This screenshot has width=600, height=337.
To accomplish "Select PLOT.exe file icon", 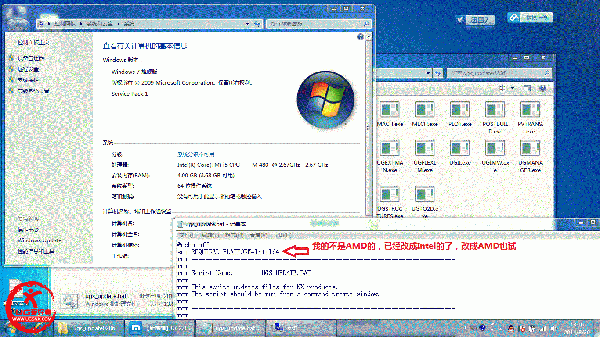I will click(x=460, y=110).
